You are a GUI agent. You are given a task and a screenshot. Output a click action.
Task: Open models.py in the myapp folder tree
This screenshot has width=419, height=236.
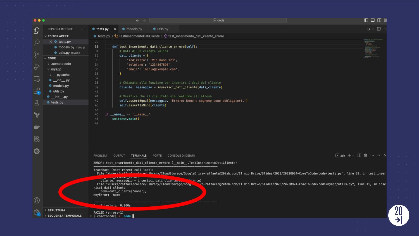(61, 86)
